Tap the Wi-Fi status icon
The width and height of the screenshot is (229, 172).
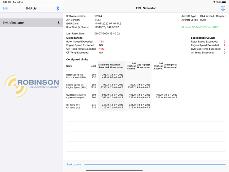point(214,2)
